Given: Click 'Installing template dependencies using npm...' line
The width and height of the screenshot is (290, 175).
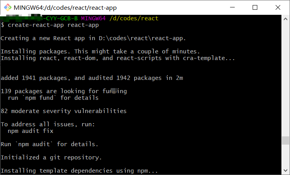Looking at the screenshot, I should click(79, 171).
